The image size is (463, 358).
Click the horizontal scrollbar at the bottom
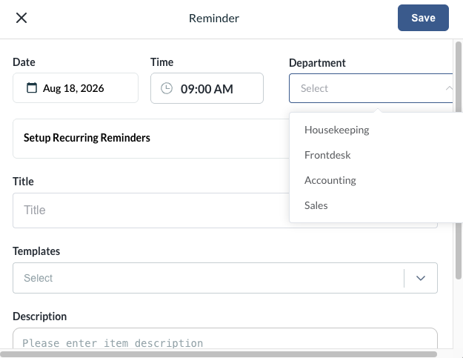point(219,354)
